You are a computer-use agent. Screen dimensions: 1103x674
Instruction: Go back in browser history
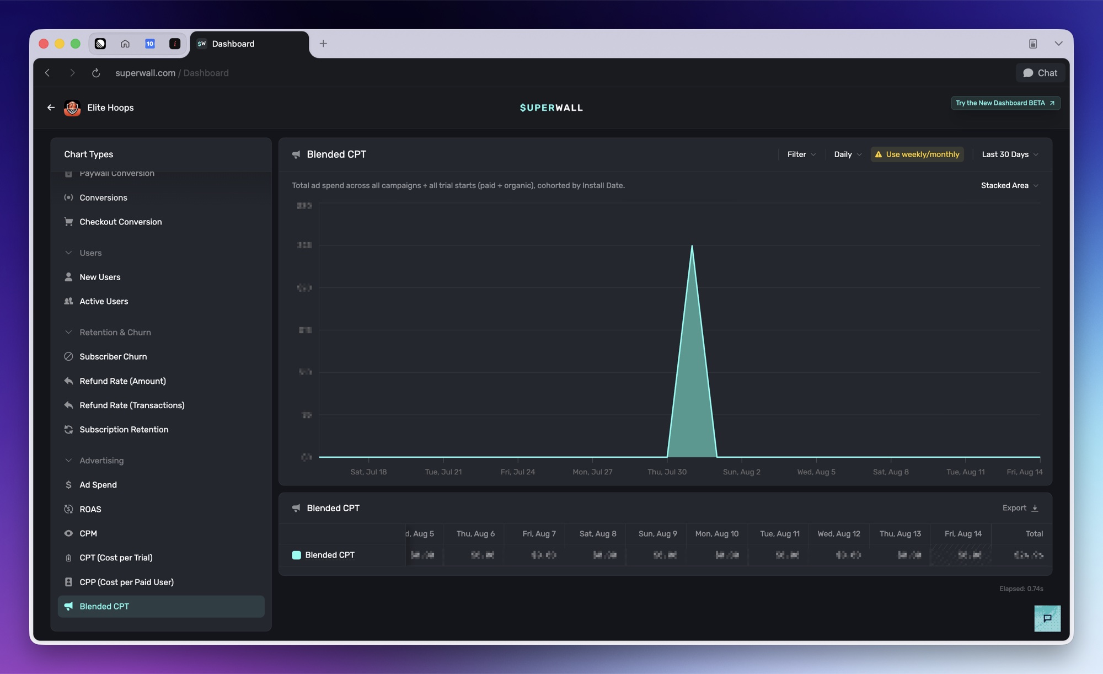pyautogui.click(x=47, y=73)
